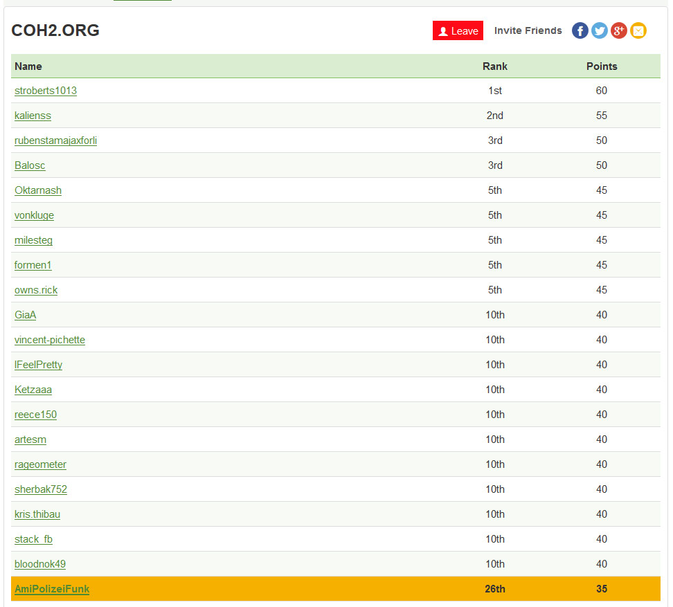Select the 60 points cell
The width and height of the screenshot is (673, 607).
(x=601, y=91)
